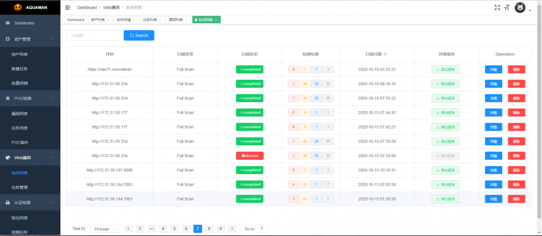Open POC插件 in the sidebar

[x=20, y=142]
